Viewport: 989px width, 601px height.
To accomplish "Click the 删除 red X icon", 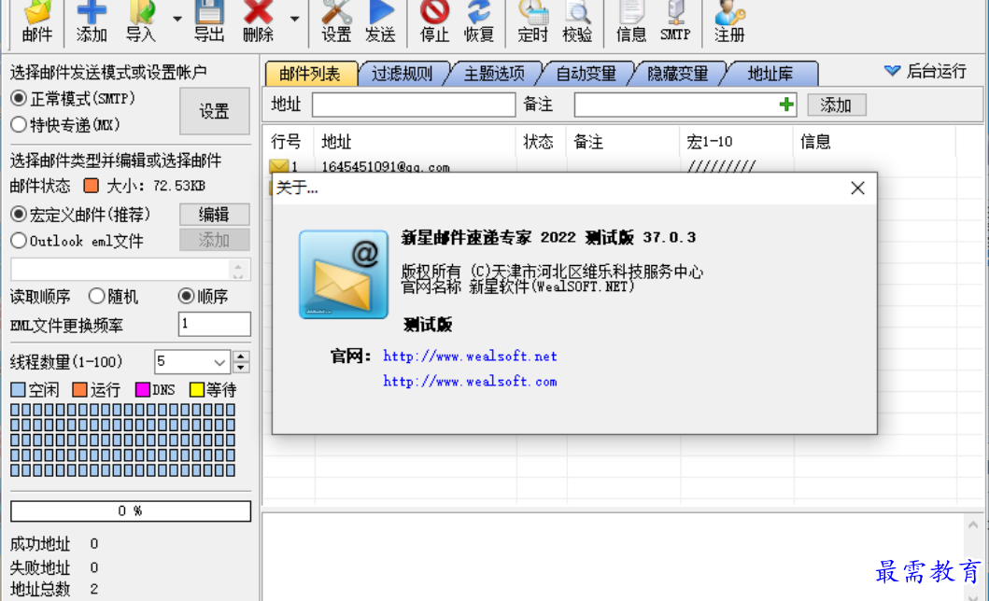I will pyautogui.click(x=258, y=22).
